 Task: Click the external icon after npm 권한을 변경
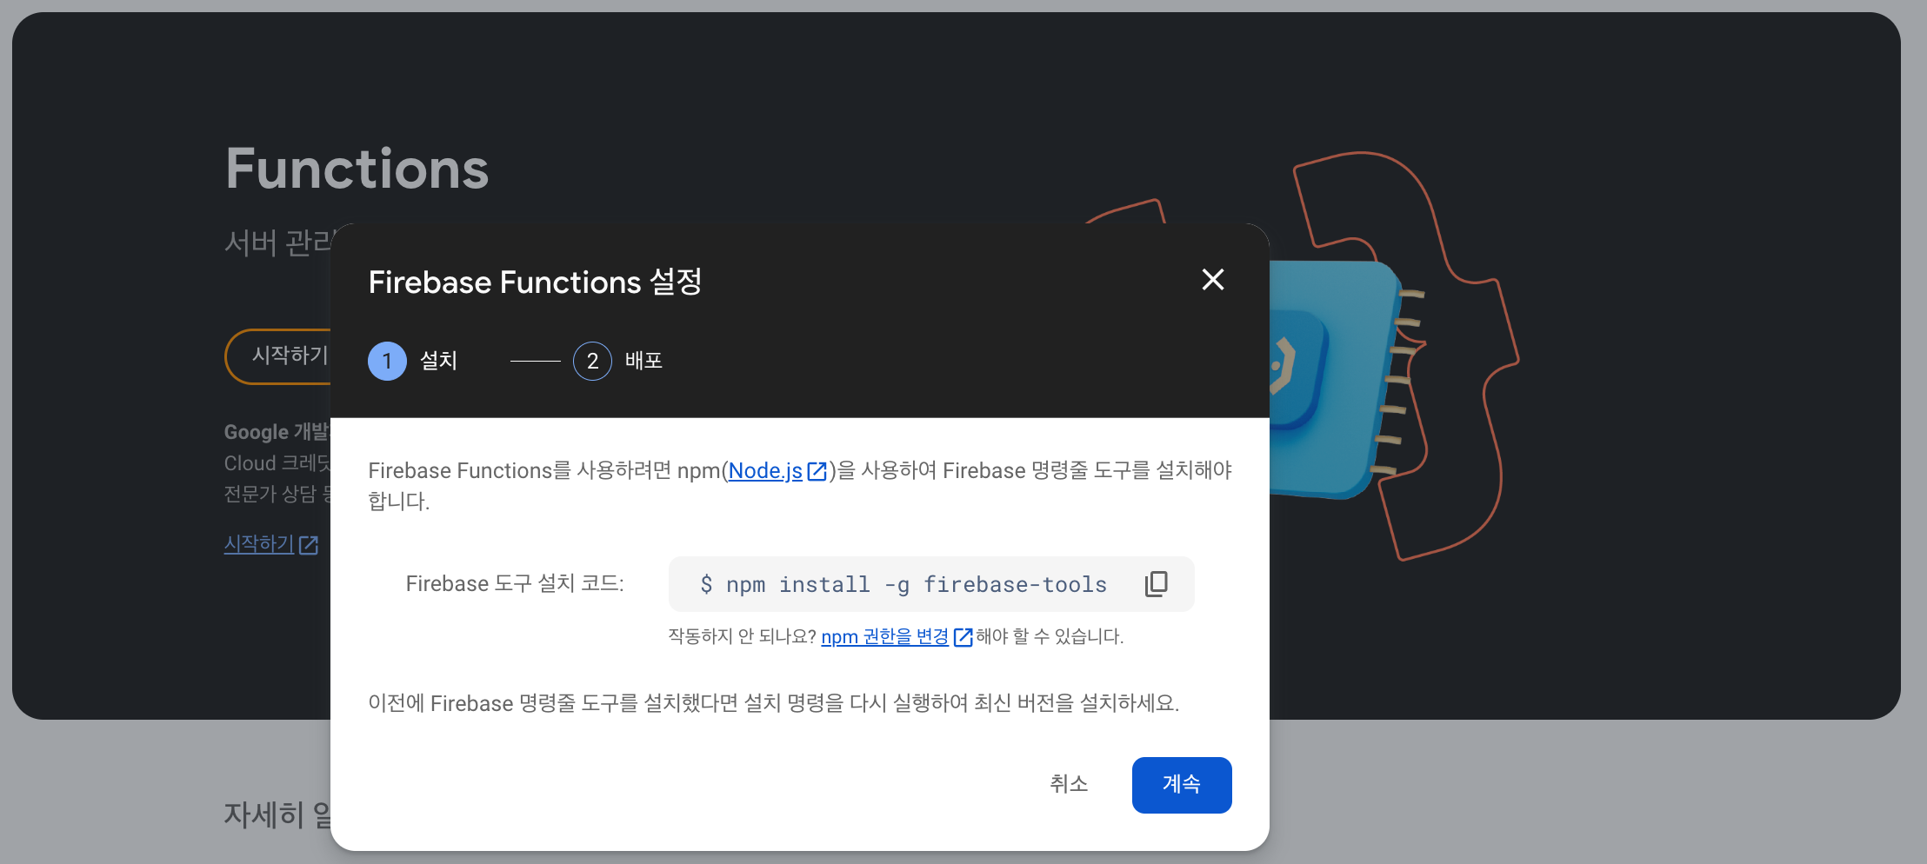tap(963, 637)
